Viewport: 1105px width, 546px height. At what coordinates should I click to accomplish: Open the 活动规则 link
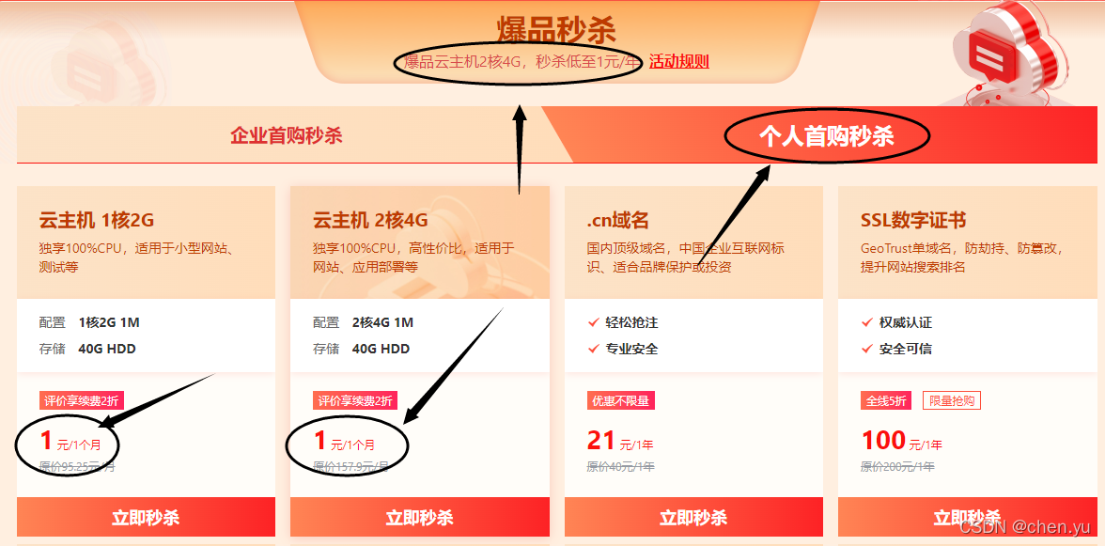point(678,62)
